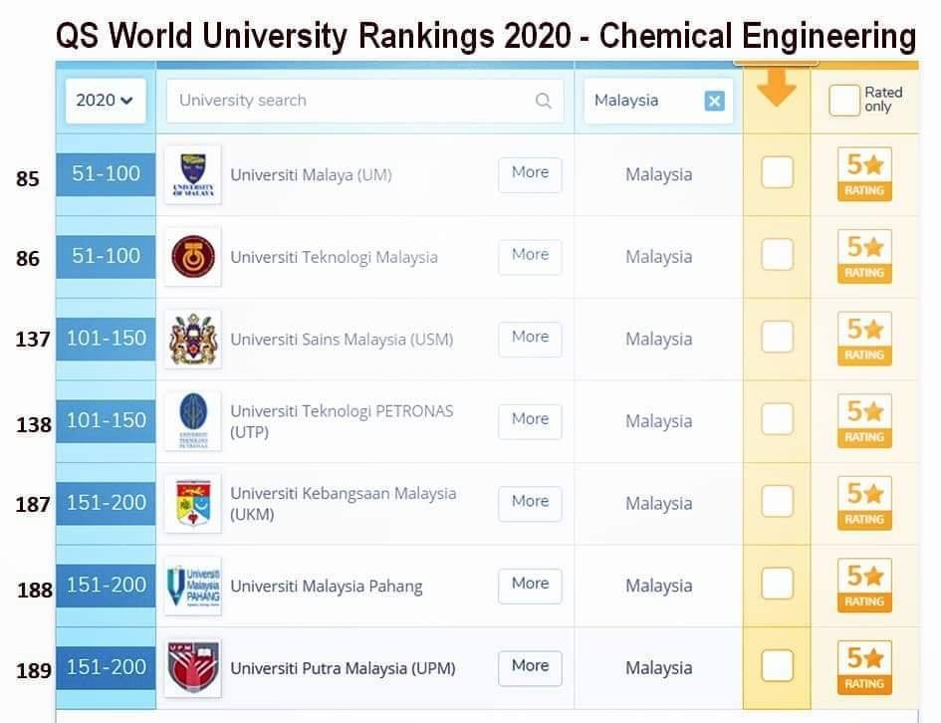Clear the Malaysia filter with X
Image resolution: width=941 pixels, height=723 pixels.
pos(714,101)
